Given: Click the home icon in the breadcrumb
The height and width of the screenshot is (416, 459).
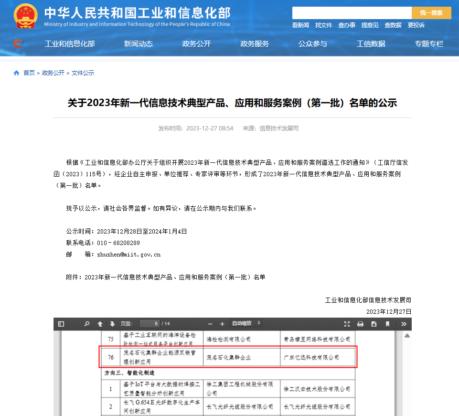Looking at the screenshot, I should (x=16, y=73).
